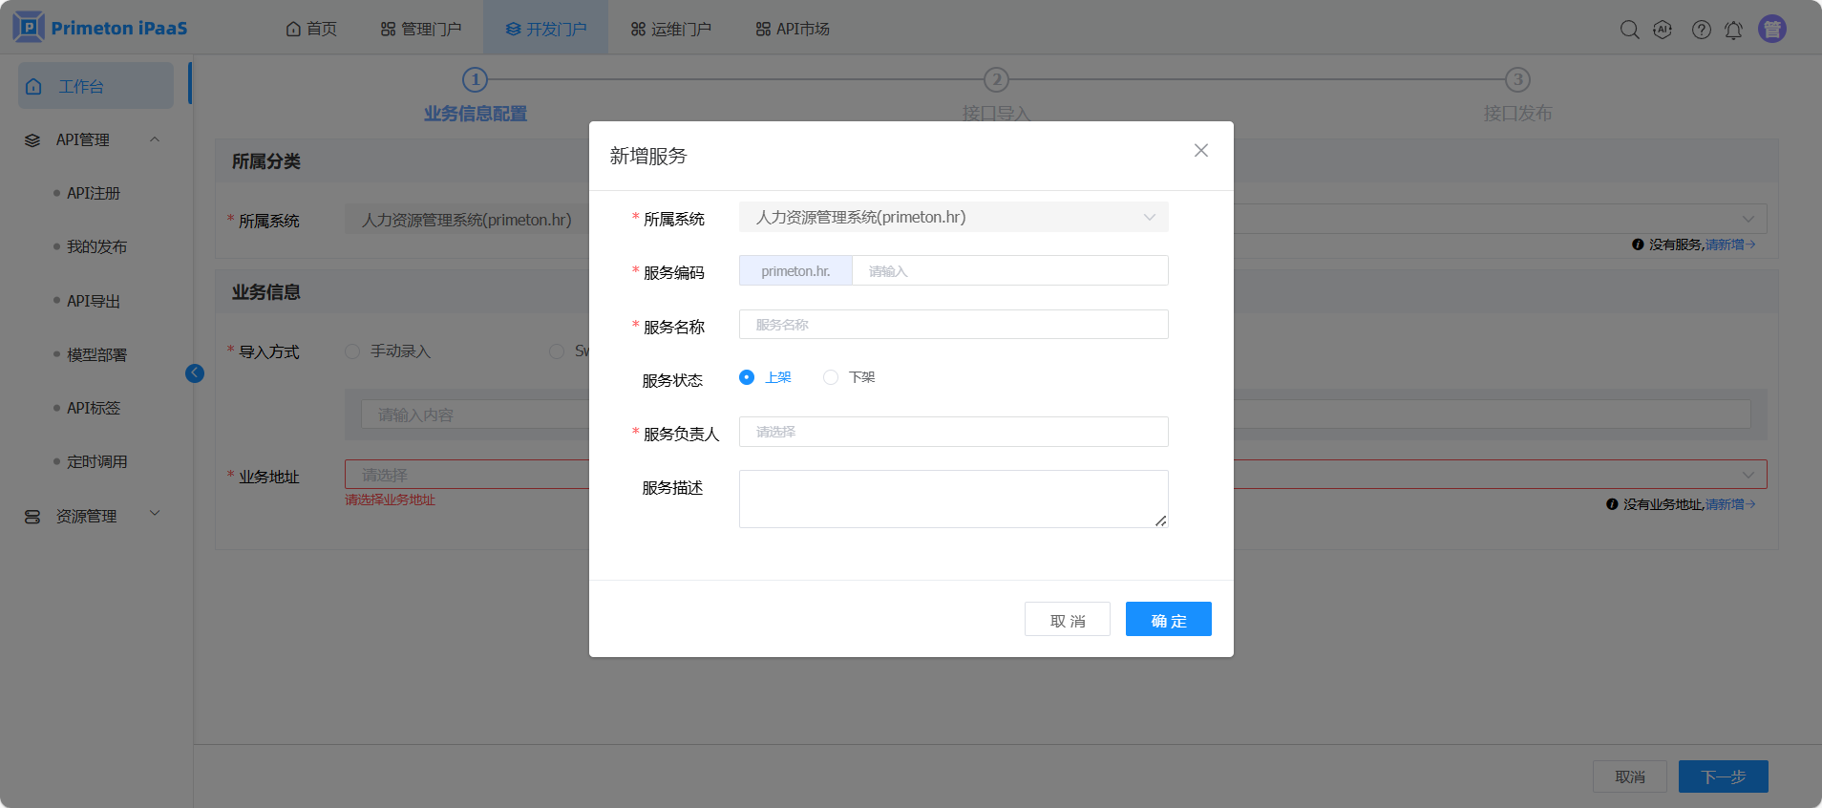
Task: Open the 所属系统 dropdown in dialog
Action: tap(953, 218)
